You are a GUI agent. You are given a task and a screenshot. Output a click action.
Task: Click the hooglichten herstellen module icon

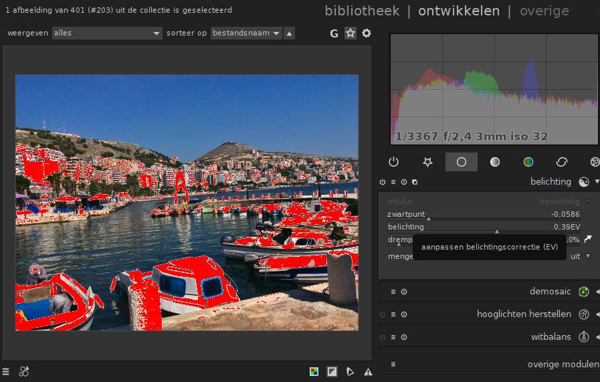[x=583, y=314]
